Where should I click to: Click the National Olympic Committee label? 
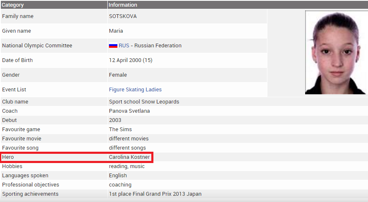(37, 46)
